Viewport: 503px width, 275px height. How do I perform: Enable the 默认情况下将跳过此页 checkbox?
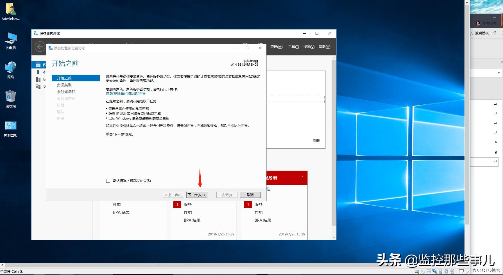(x=108, y=180)
